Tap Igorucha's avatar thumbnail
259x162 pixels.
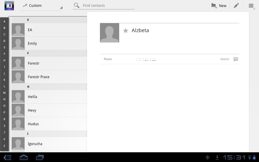(18, 144)
